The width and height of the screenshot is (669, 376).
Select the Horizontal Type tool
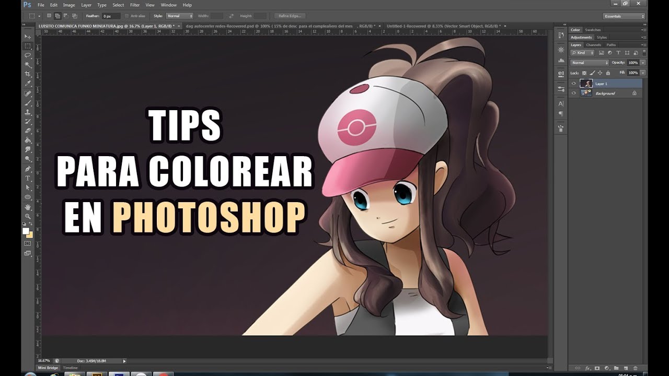pyautogui.click(x=28, y=179)
